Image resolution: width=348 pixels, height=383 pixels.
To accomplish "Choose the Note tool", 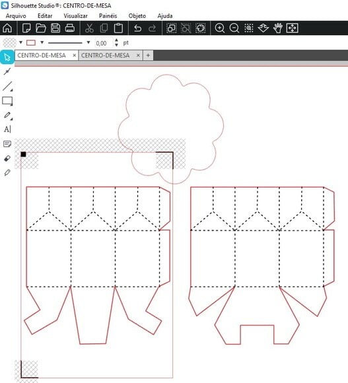I will pos(7,144).
